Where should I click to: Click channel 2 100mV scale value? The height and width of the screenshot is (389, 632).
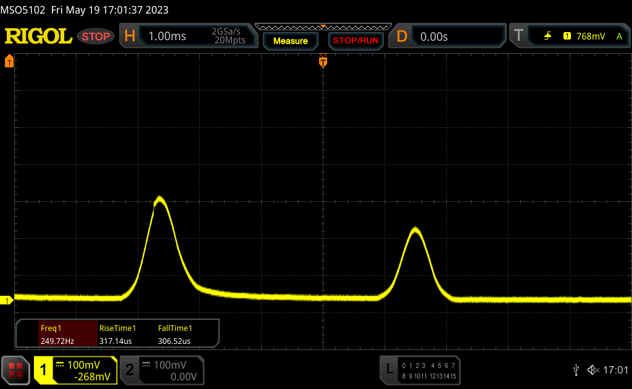170,365
